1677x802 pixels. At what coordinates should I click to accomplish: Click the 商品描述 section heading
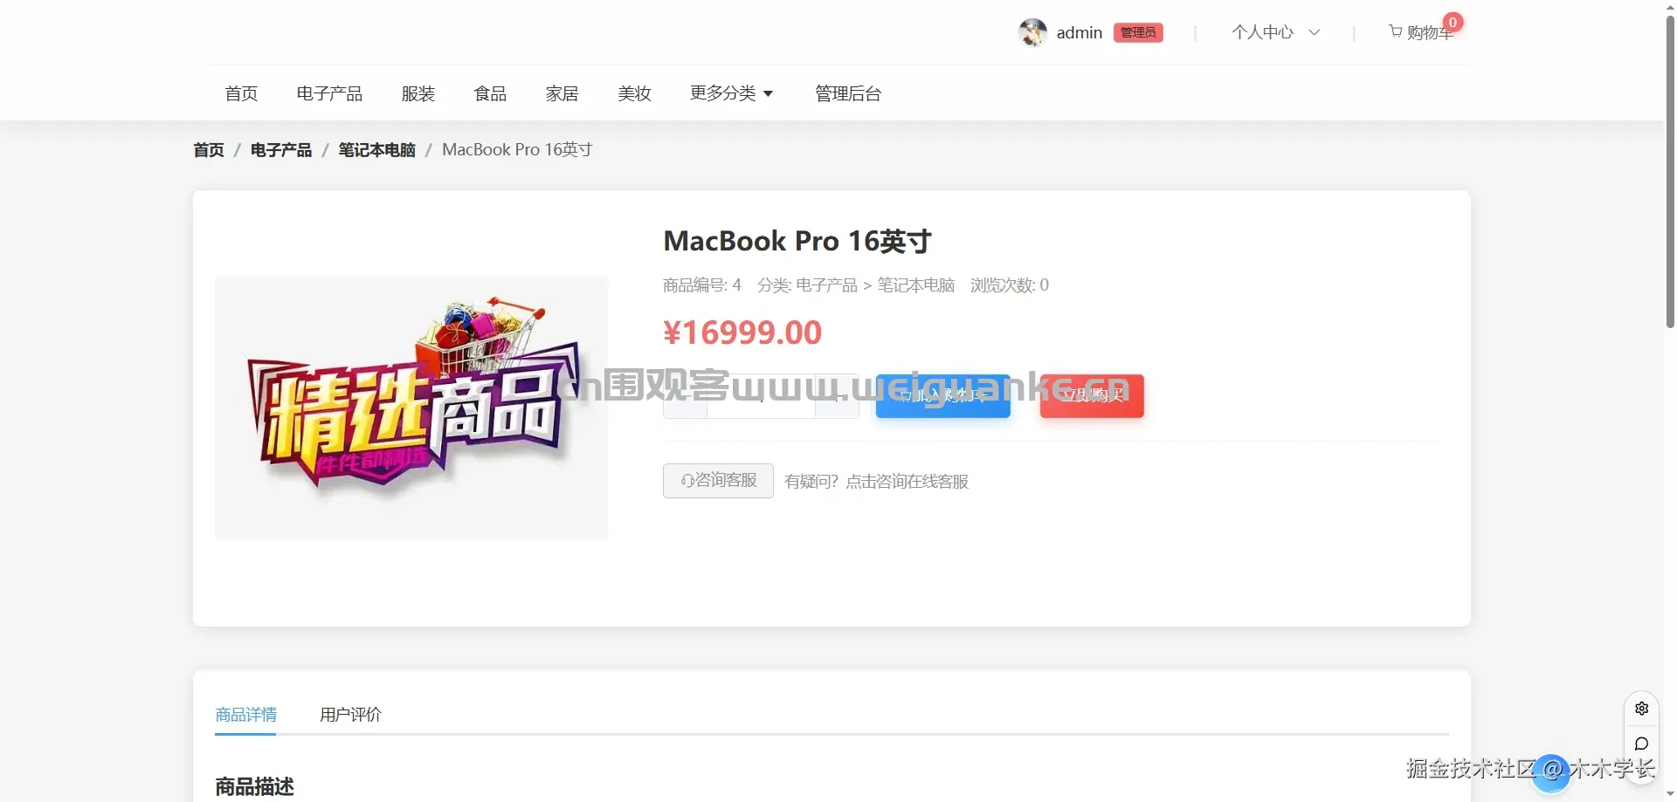point(254,786)
